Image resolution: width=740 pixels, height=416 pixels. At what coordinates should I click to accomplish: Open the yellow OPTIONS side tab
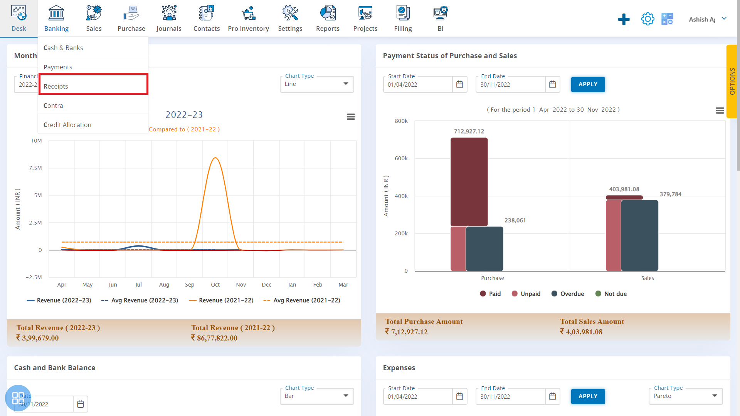click(732, 81)
